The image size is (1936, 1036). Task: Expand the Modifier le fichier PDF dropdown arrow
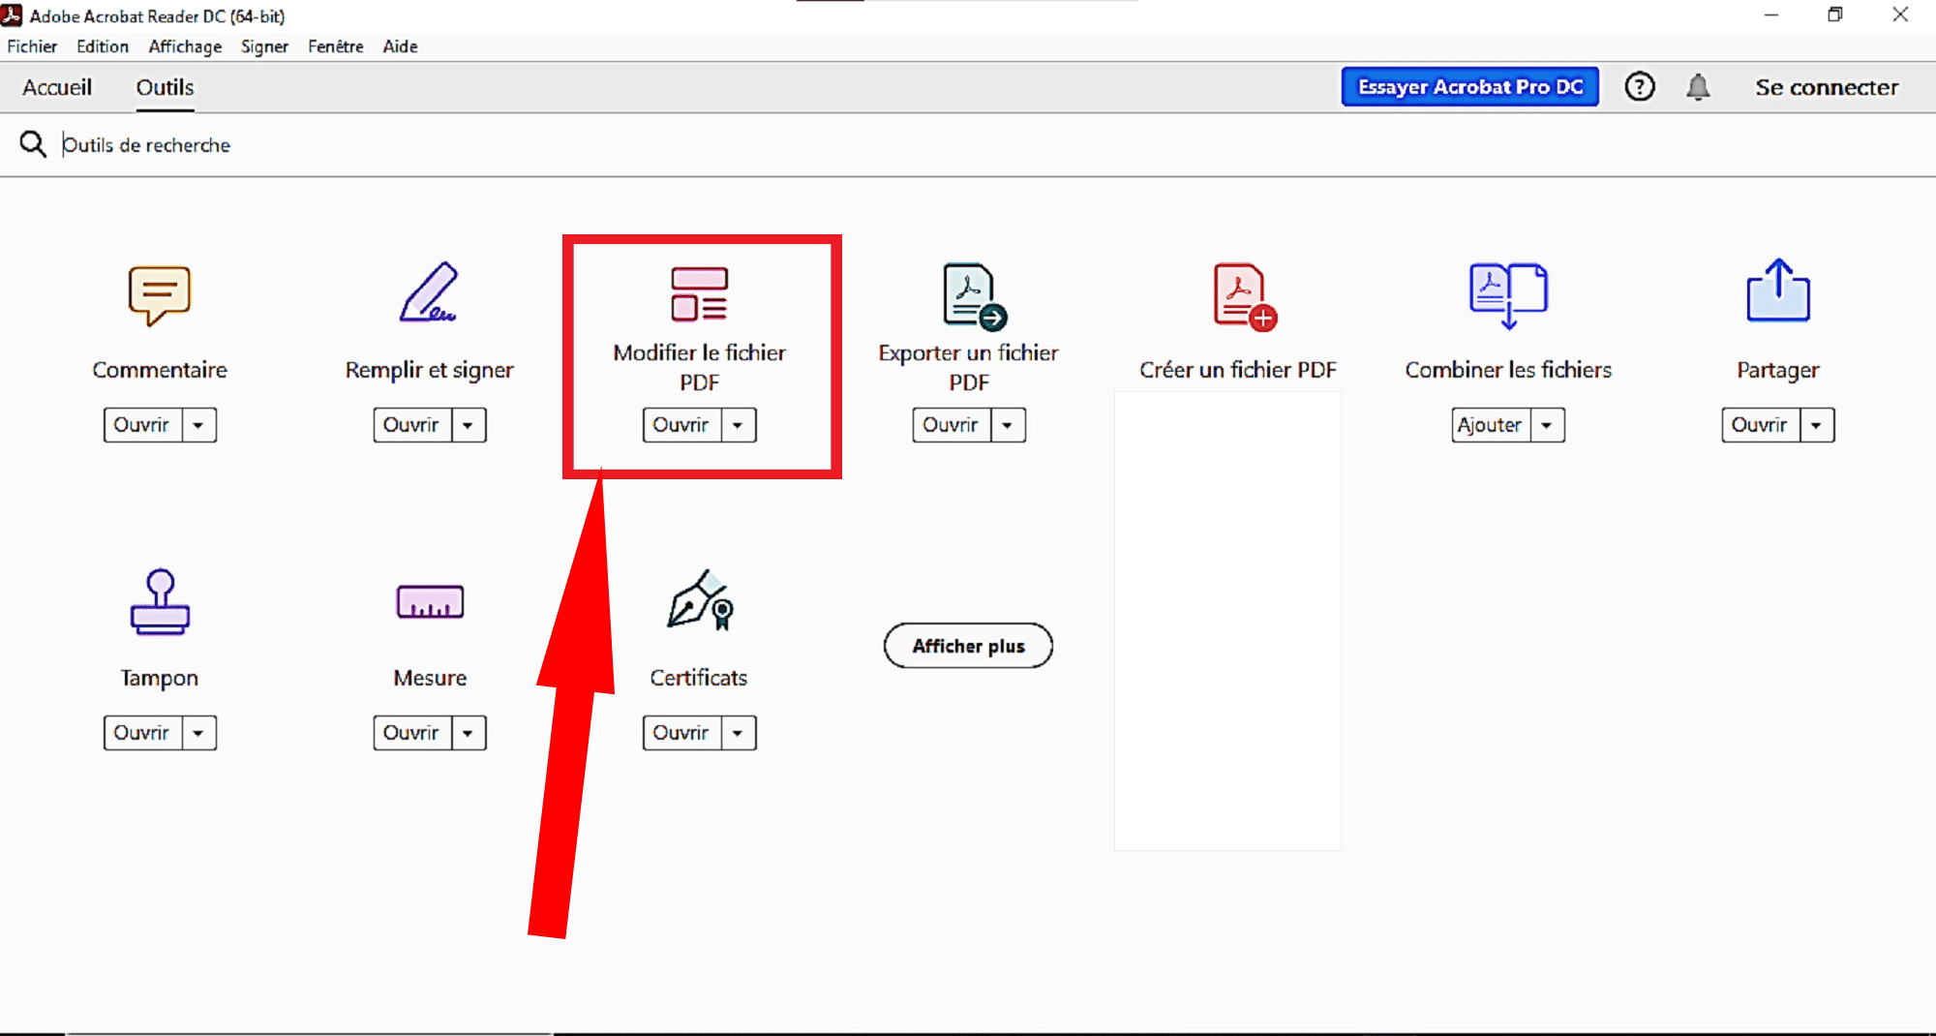[x=738, y=425]
